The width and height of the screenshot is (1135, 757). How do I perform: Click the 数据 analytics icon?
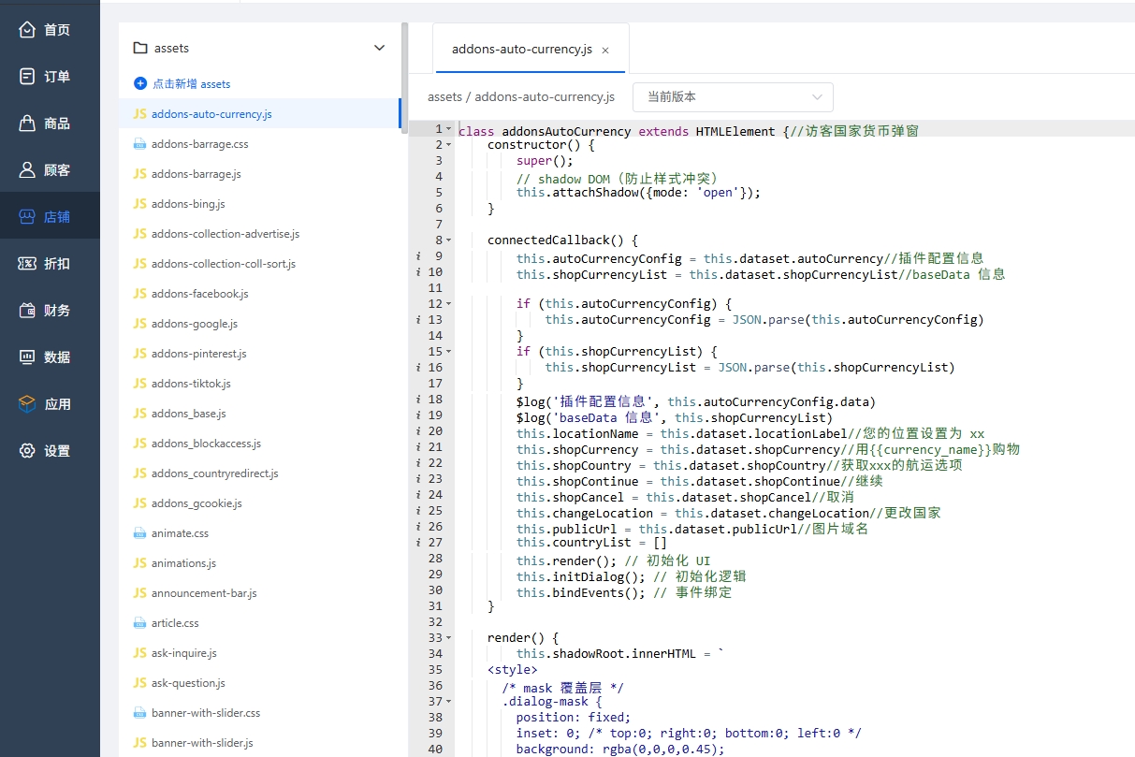pos(28,357)
